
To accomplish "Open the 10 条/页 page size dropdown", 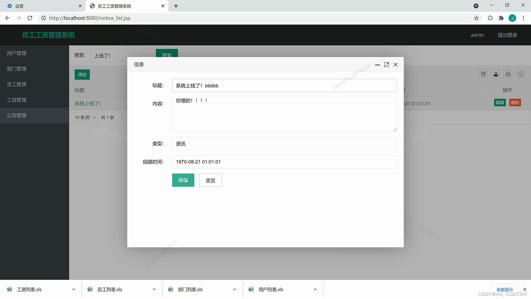I will point(84,117).
